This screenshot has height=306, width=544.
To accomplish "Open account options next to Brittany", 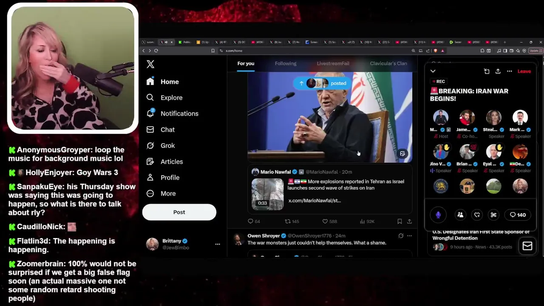I will click(218, 244).
